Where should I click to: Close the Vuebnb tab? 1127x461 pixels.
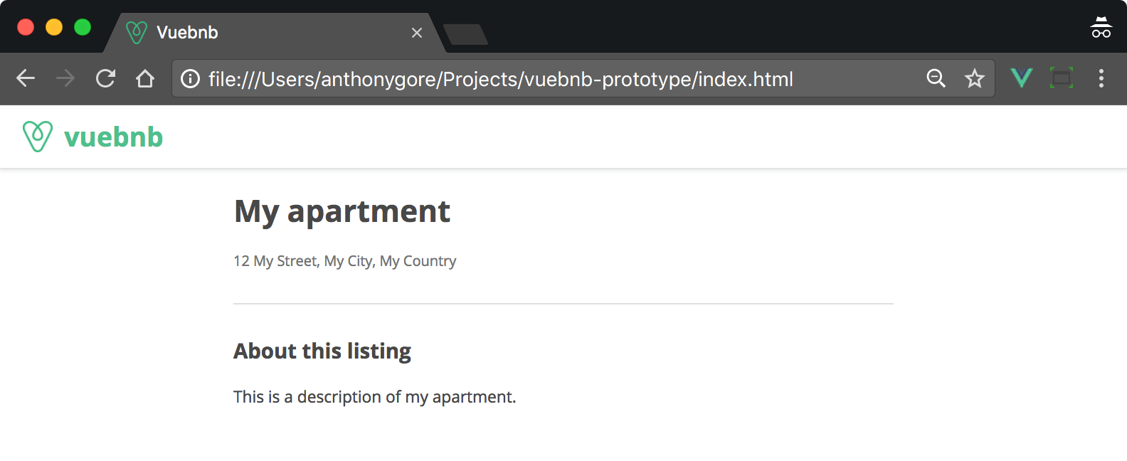tap(417, 33)
